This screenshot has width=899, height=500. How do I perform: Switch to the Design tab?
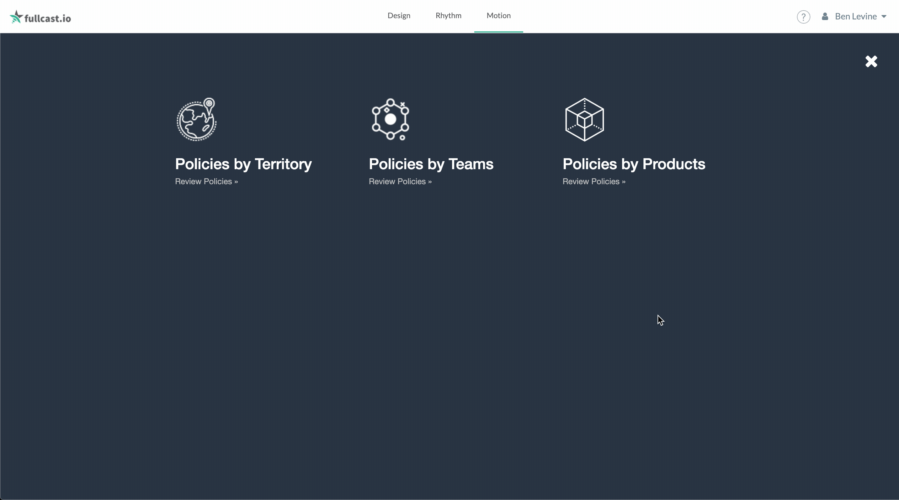[399, 16]
